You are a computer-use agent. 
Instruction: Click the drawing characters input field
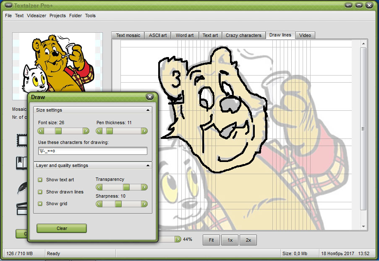point(93,151)
